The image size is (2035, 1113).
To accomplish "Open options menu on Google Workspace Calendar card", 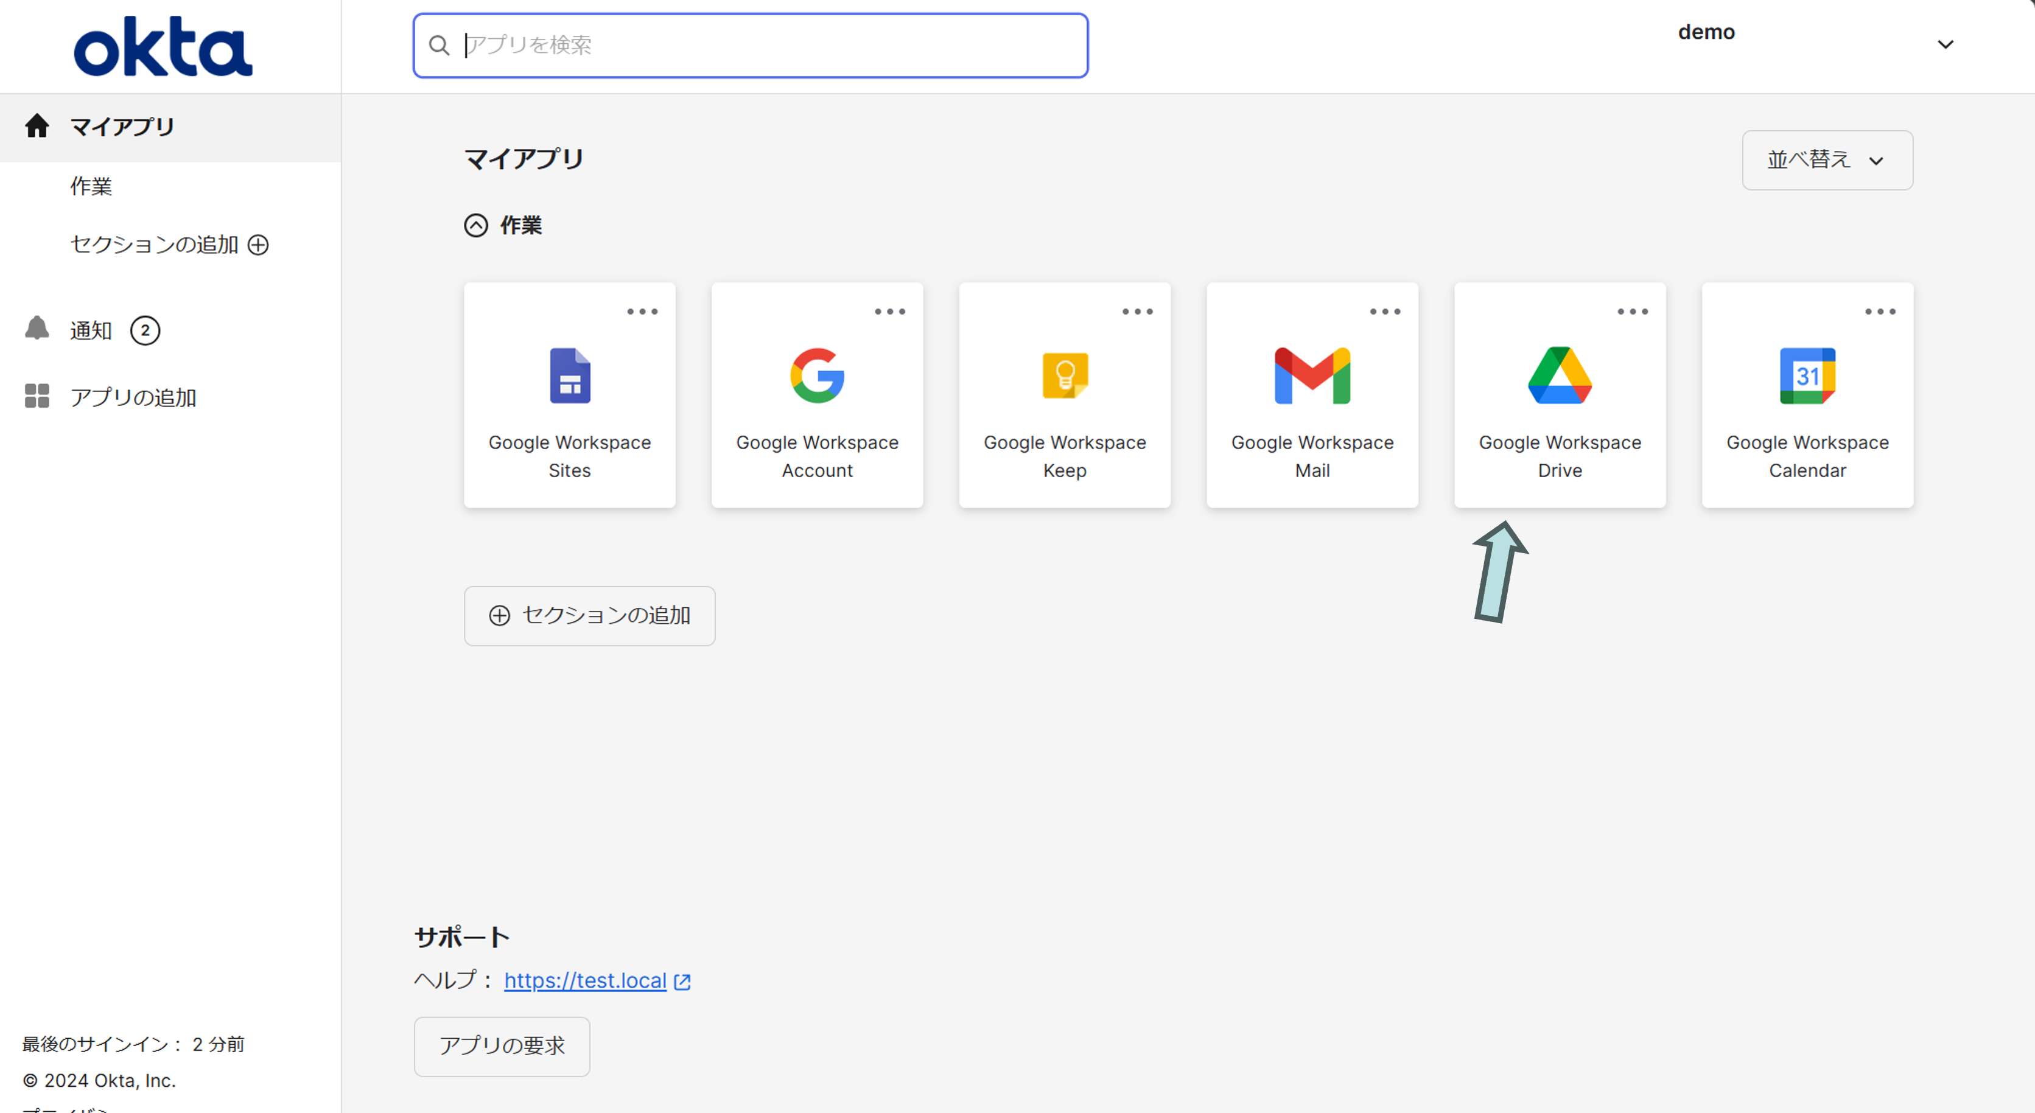I will coord(1880,312).
